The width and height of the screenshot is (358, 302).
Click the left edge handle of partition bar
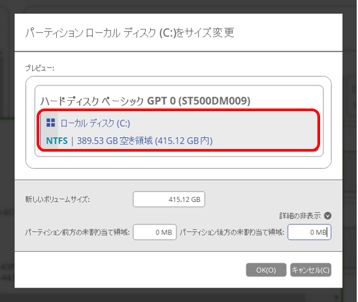[41, 130]
